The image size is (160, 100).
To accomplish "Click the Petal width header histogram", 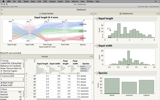I will [75, 70].
